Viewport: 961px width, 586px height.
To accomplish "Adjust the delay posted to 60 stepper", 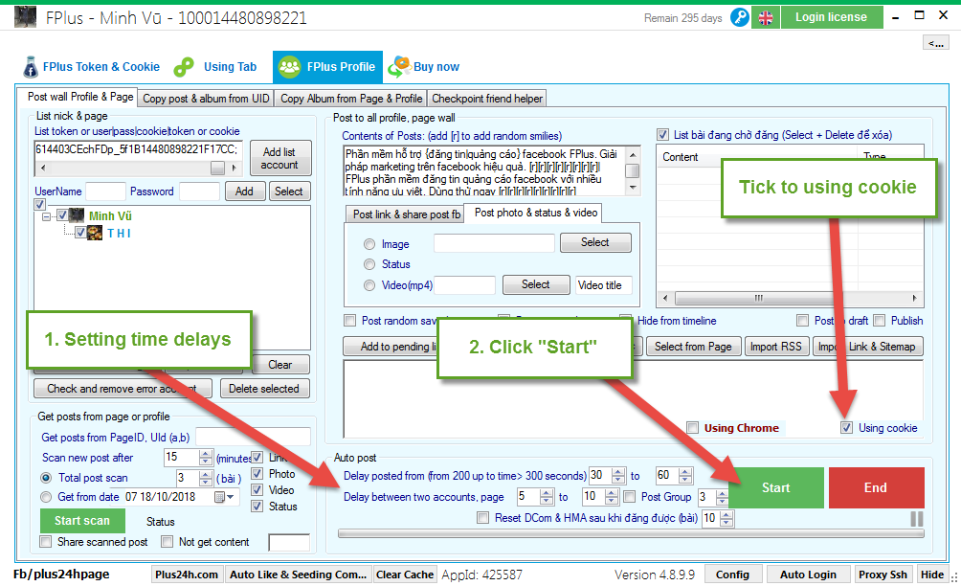I will click(x=686, y=476).
